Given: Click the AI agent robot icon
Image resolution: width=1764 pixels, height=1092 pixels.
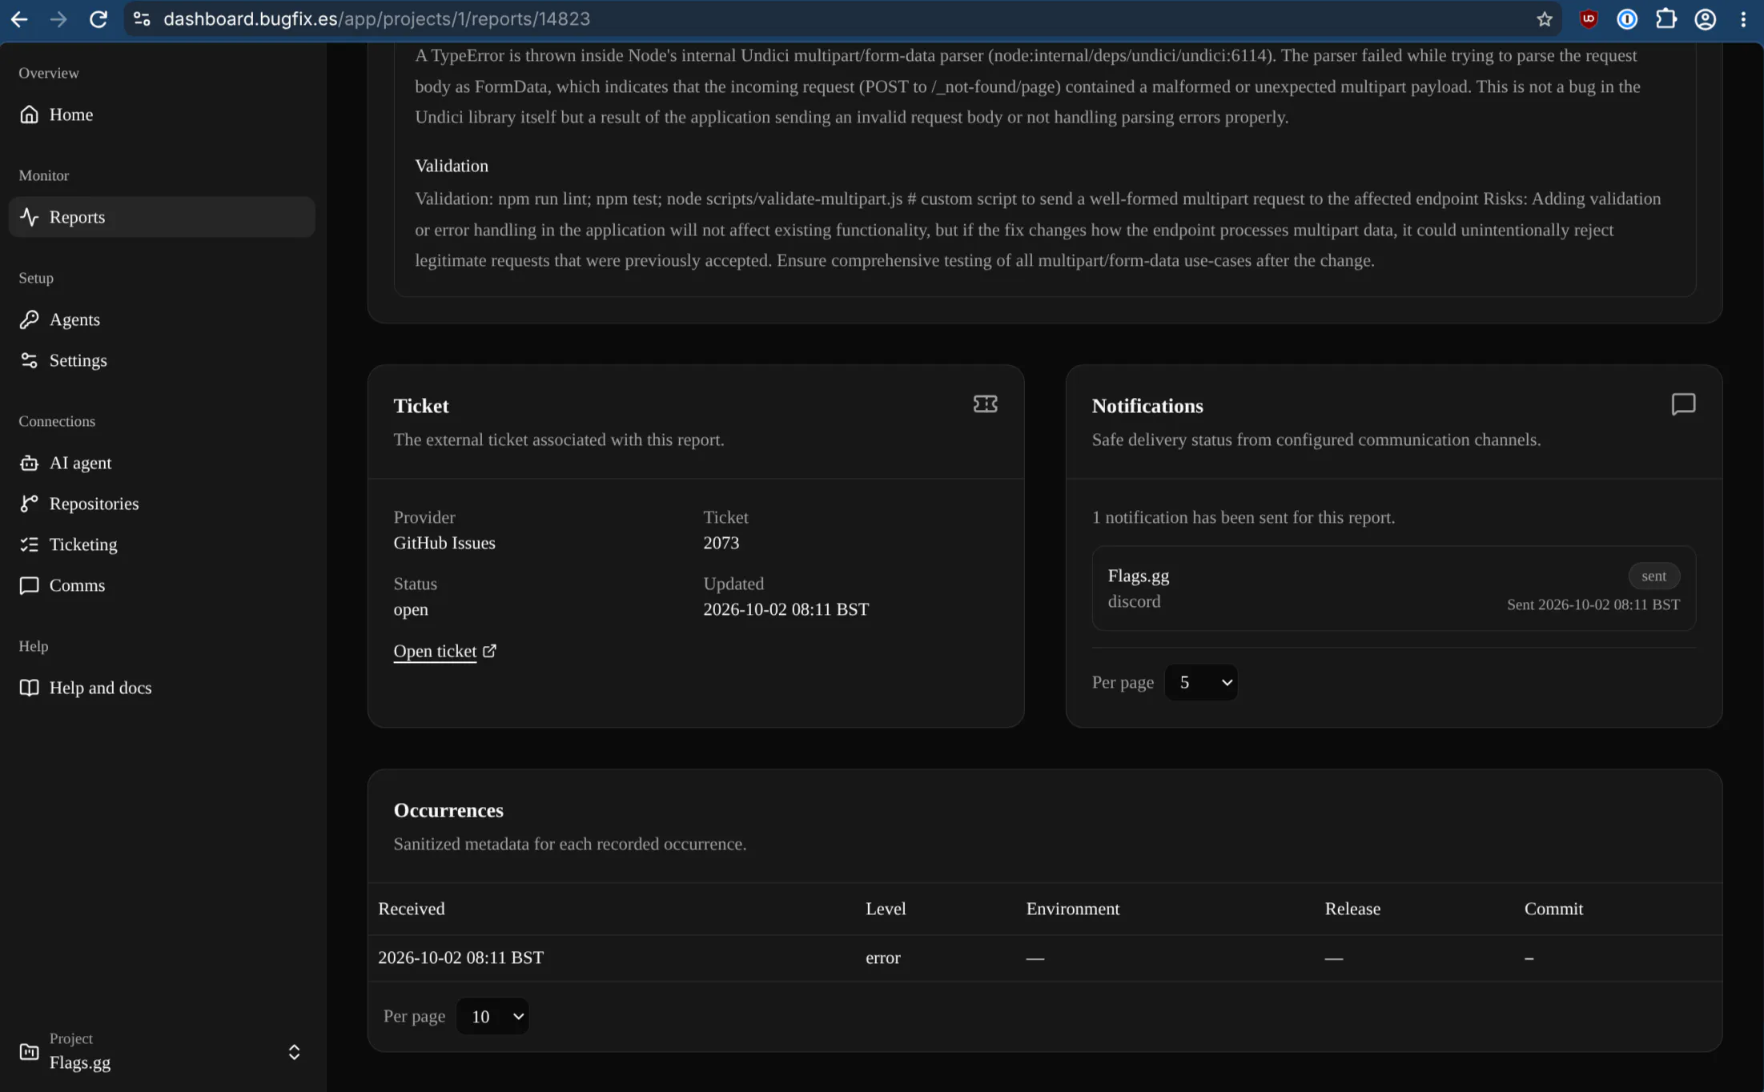Looking at the screenshot, I should coord(29,463).
